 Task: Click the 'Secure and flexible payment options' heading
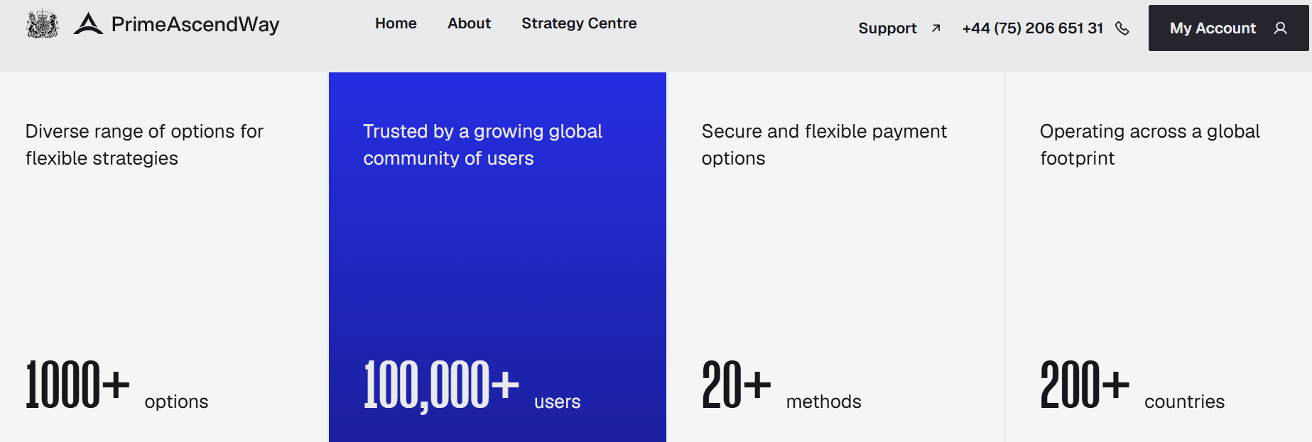[824, 145]
